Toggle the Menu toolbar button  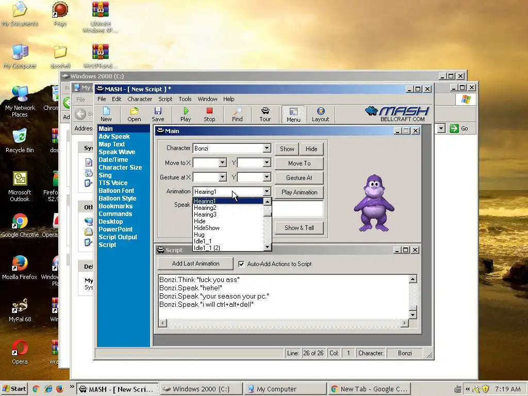click(x=293, y=114)
